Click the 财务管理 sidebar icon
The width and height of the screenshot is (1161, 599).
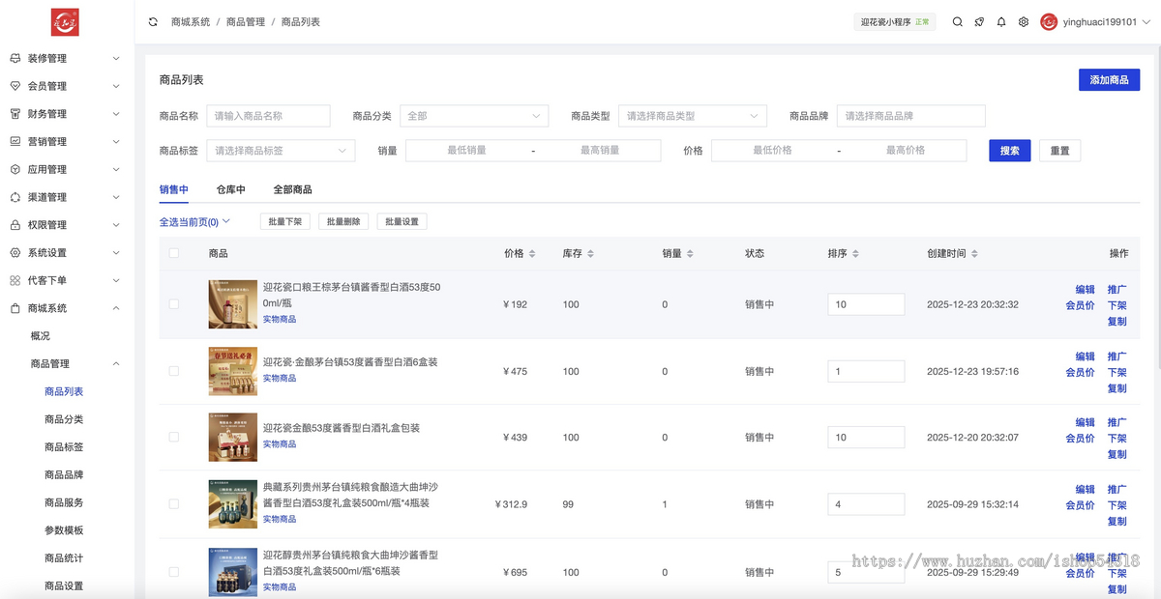(15, 114)
